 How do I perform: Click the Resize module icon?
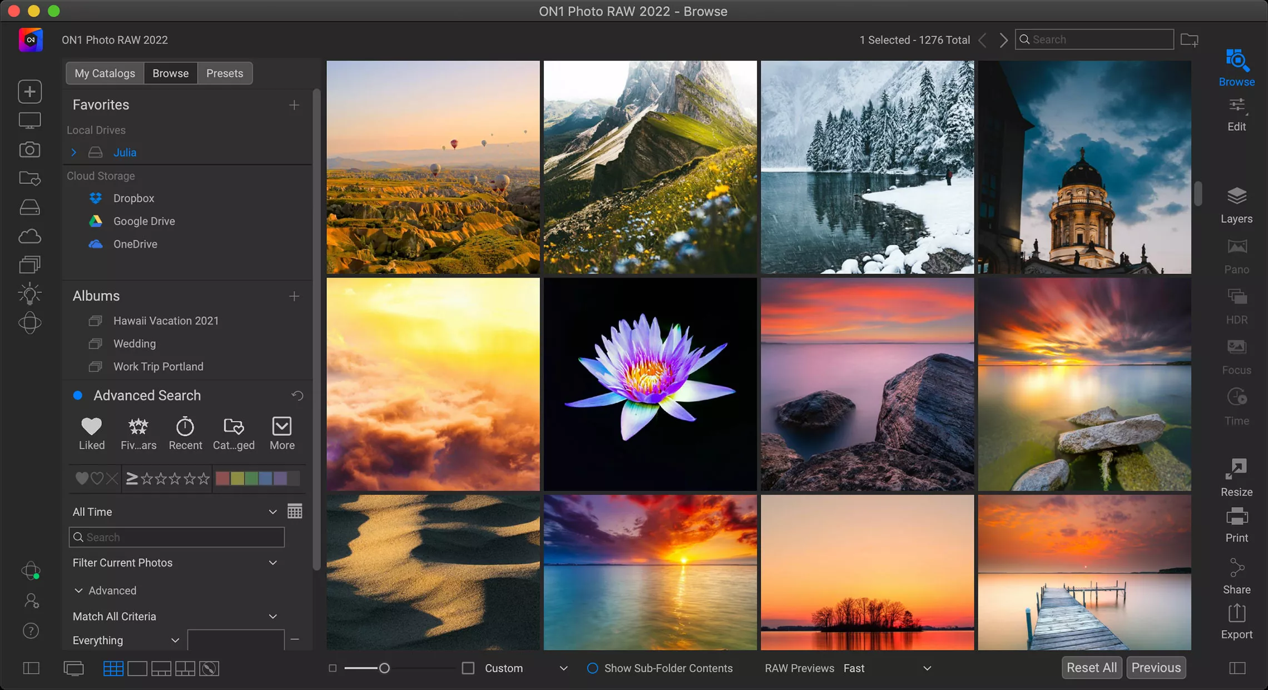click(1236, 476)
